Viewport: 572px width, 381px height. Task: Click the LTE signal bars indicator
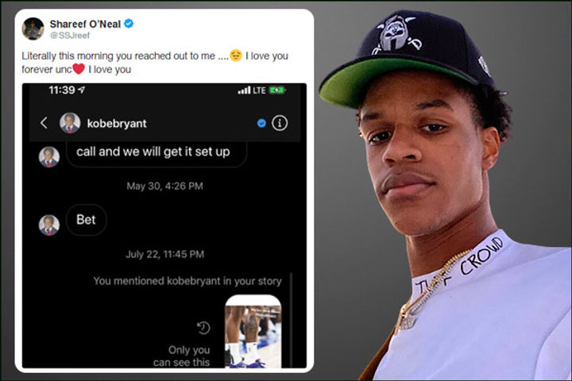coord(244,90)
